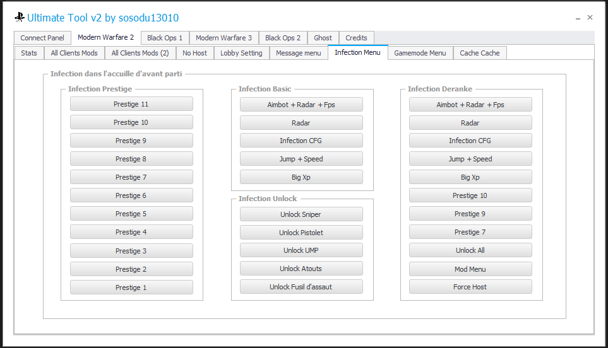Choose Prestige 10 in Infection Prestige
608x348 pixels.
[131, 122]
